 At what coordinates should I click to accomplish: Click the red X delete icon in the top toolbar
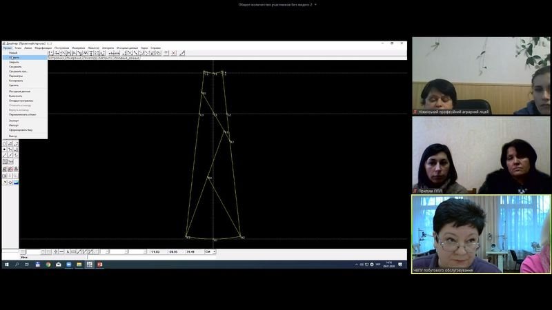point(172,53)
